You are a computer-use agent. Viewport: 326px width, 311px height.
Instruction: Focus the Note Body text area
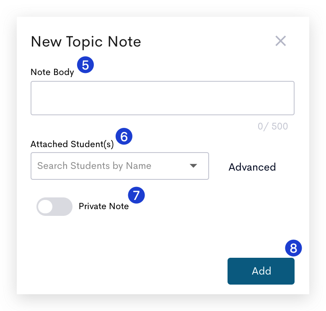pos(163,98)
